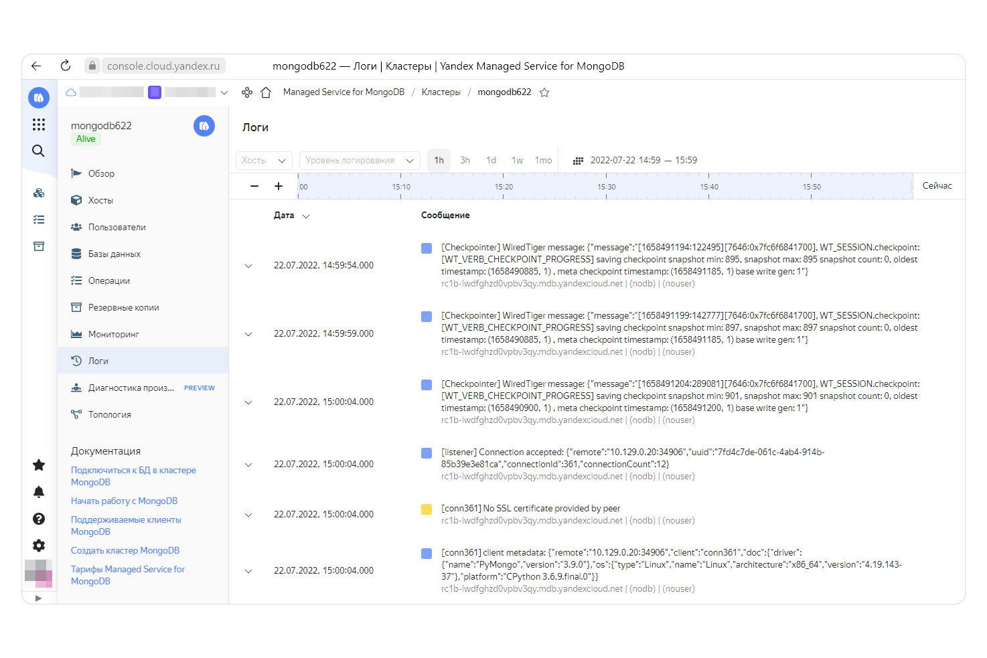The height and width of the screenshot is (658, 987).
Task: Open the Обзор section
Action: [143, 173]
